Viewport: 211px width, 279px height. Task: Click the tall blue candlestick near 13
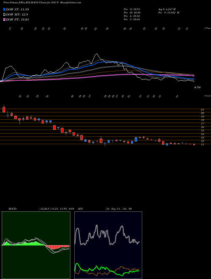pos(136,139)
